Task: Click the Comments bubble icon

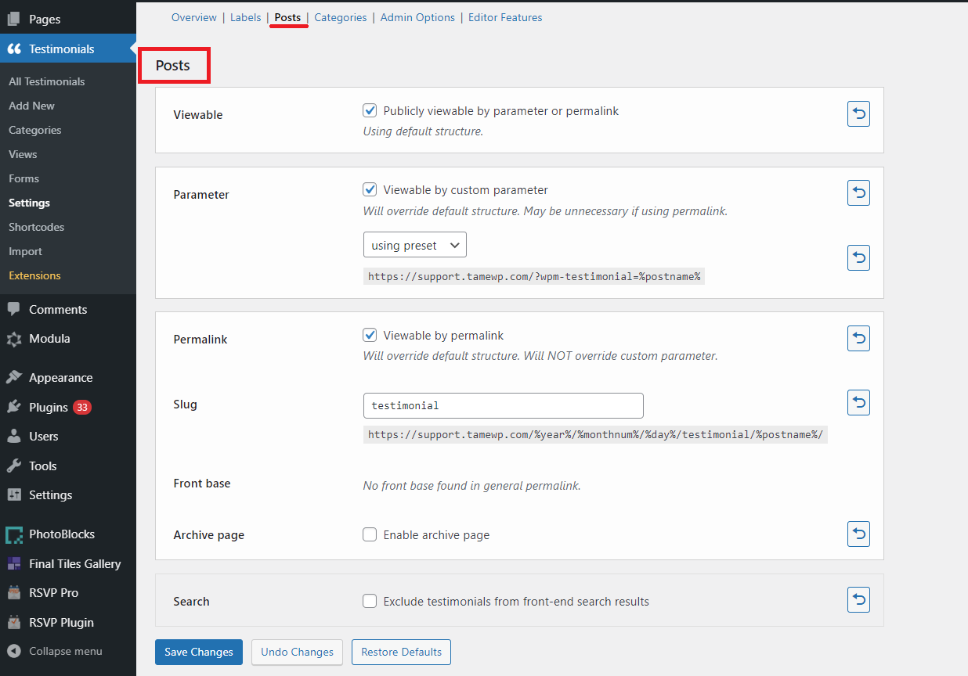Action: point(14,309)
